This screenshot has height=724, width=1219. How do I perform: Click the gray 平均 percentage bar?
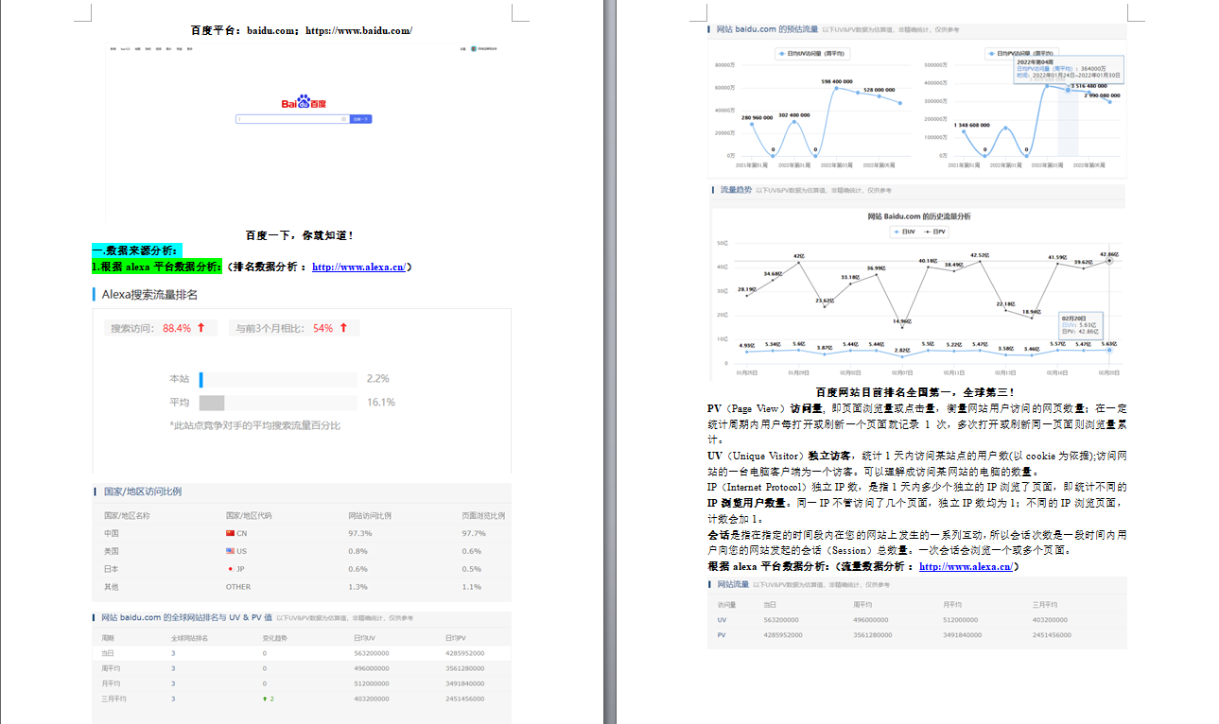tap(212, 403)
